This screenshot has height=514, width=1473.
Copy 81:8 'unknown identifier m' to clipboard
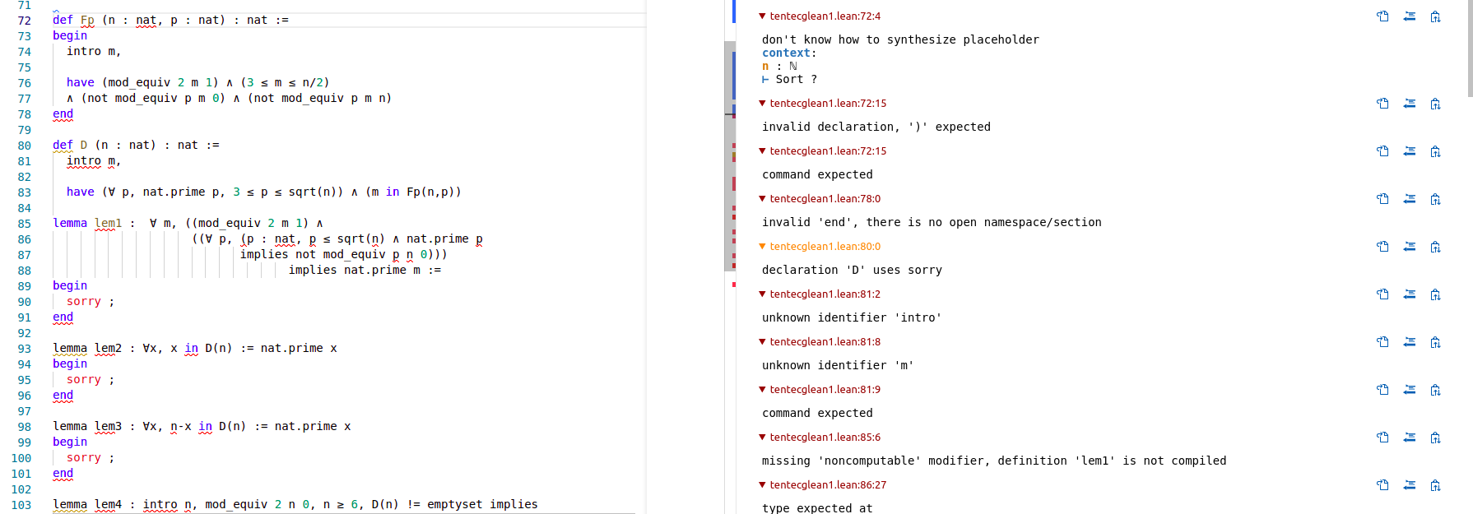[1435, 342]
